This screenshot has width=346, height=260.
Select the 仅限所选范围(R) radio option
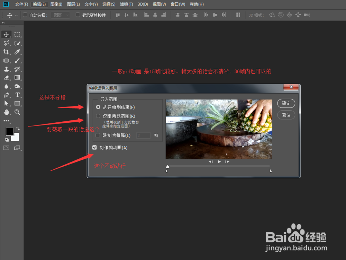pyautogui.click(x=98, y=116)
